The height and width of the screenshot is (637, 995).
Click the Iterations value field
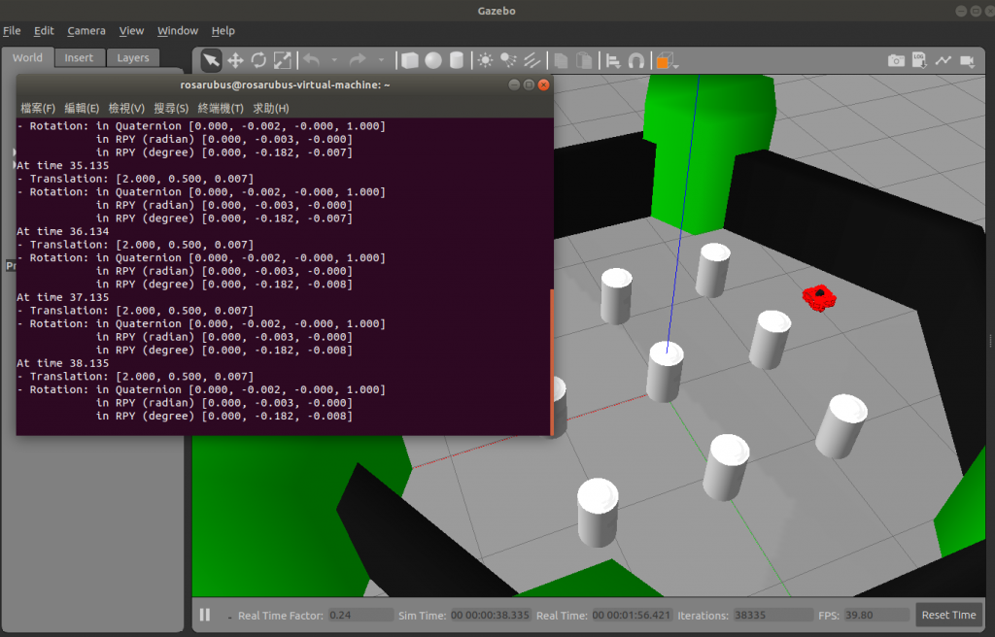pos(772,615)
